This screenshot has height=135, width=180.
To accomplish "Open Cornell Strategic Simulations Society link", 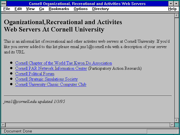I will tap(46, 79).
